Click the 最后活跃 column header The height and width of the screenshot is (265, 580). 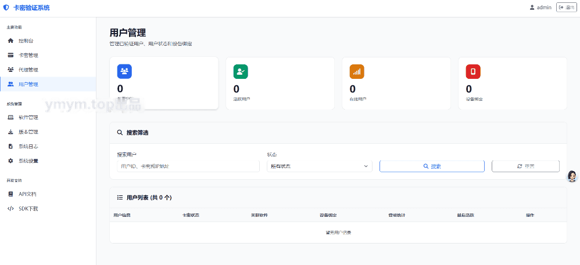pos(466,215)
